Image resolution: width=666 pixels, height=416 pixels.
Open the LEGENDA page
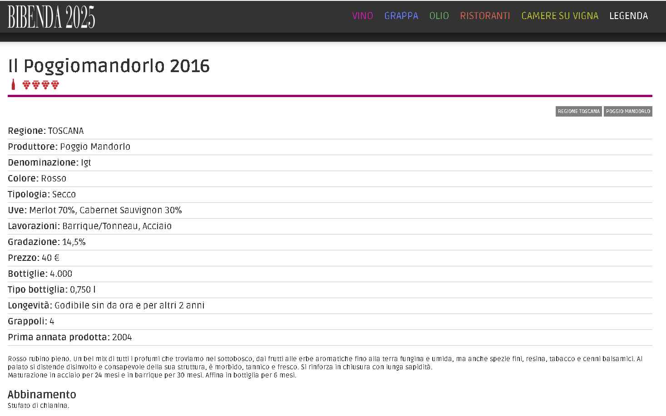click(x=628, y=16)
